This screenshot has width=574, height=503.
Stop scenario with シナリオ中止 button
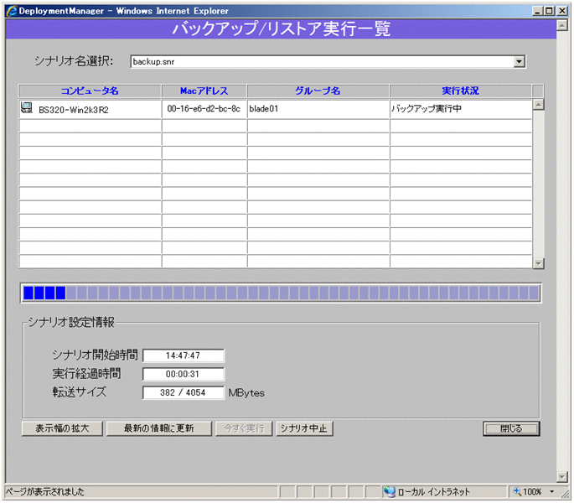point(305,428)
